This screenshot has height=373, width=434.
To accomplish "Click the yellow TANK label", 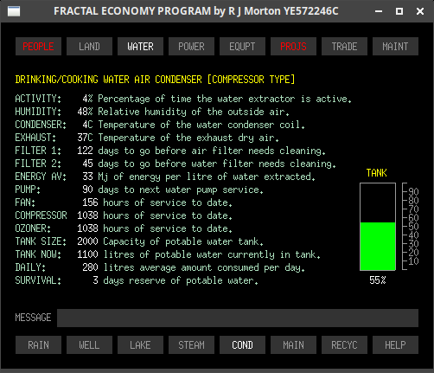I will click(x=377, y=173).
